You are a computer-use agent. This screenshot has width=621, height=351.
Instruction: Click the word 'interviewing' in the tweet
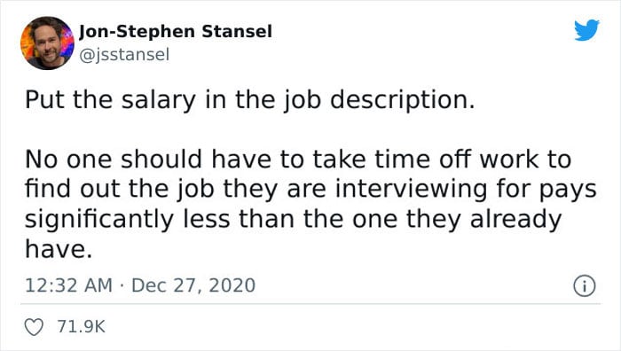click(x=411, y=190)
